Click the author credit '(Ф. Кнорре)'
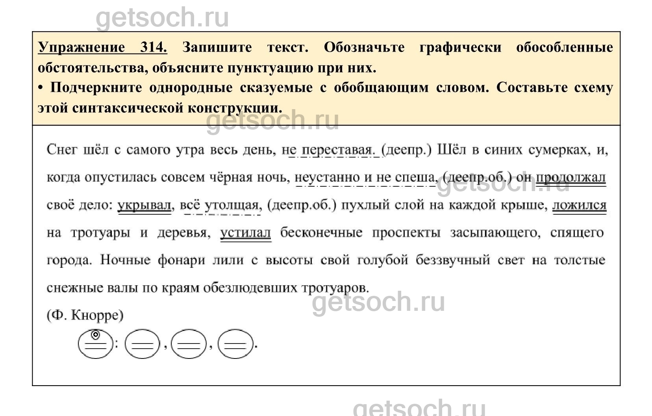Viewport: 652px width, 416px height. click(85, 316)
